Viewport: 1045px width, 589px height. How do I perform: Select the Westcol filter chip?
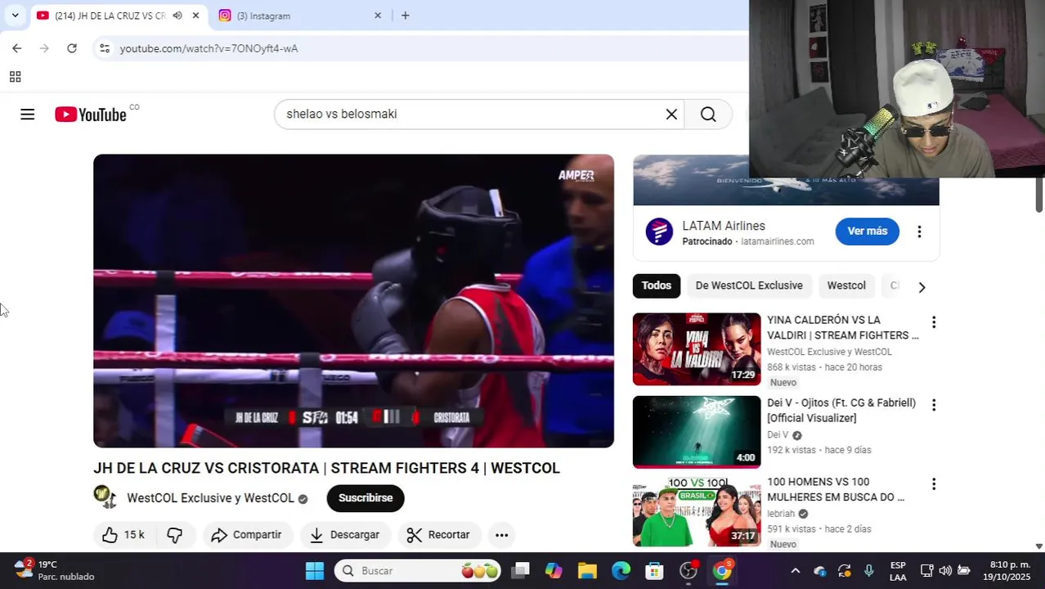846,286
